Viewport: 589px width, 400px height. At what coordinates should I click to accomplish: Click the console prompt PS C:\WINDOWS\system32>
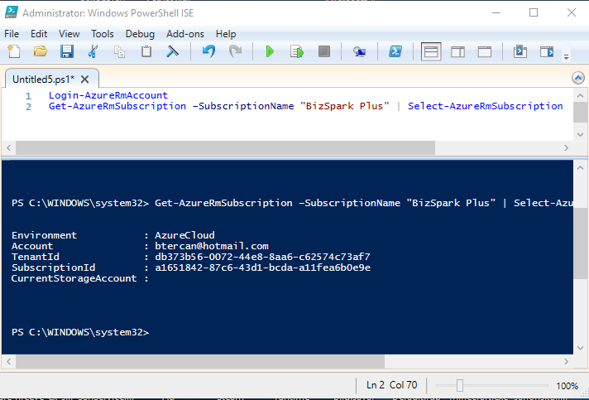80,332
